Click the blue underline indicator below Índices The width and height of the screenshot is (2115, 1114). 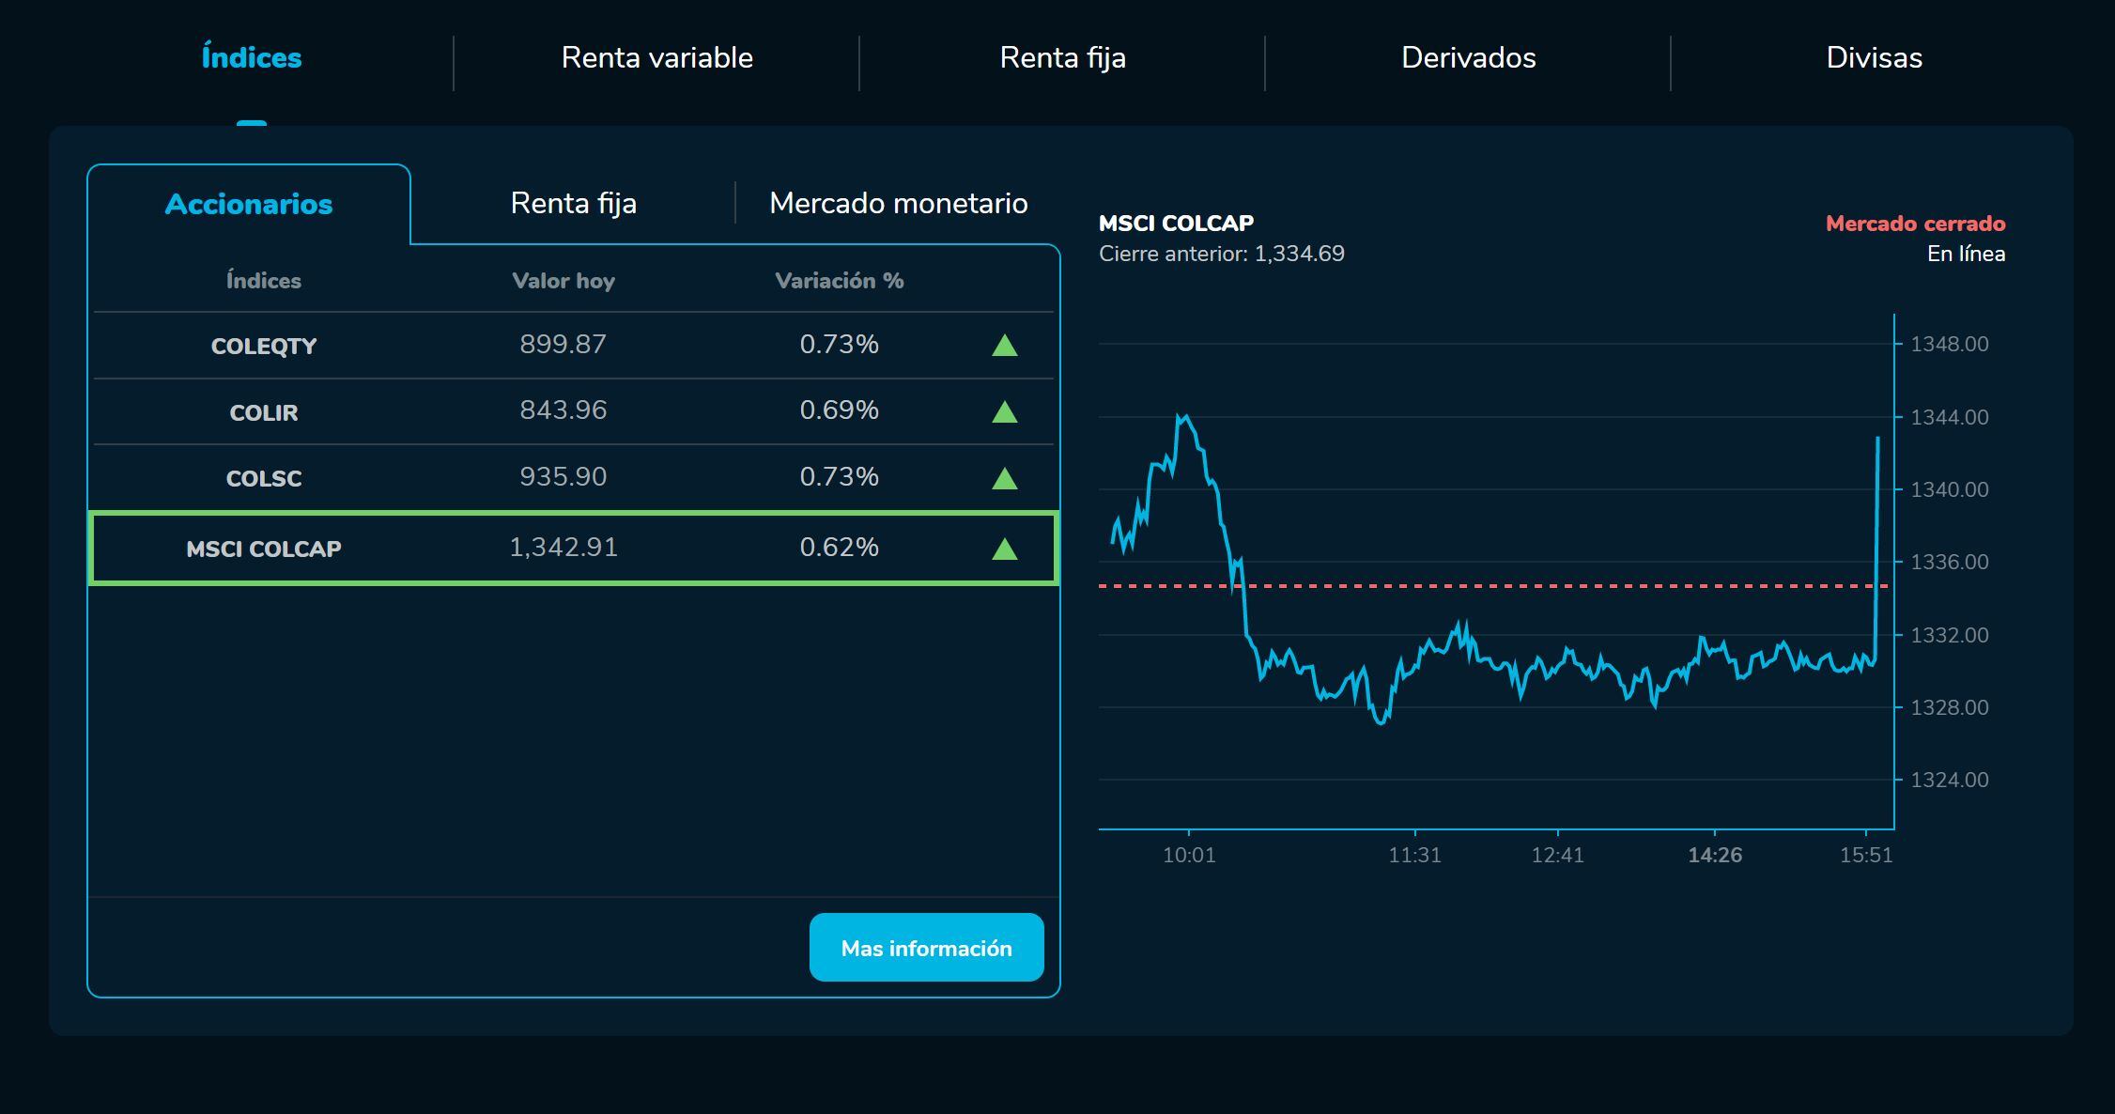point(250,121)
